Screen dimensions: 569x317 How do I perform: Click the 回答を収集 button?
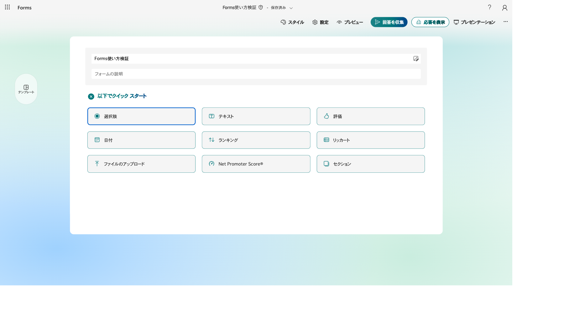coord(389,22)
